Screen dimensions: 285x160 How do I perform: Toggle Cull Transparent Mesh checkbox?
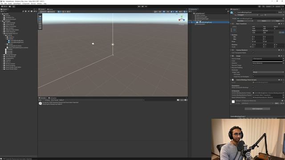pos(253,53)
